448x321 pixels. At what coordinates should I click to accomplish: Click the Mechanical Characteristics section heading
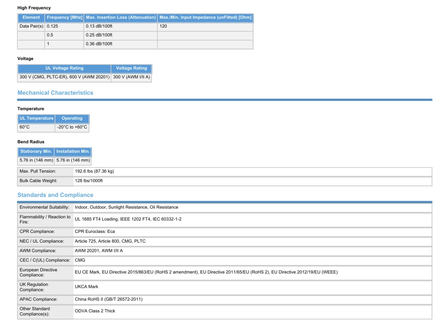point(55,93)
